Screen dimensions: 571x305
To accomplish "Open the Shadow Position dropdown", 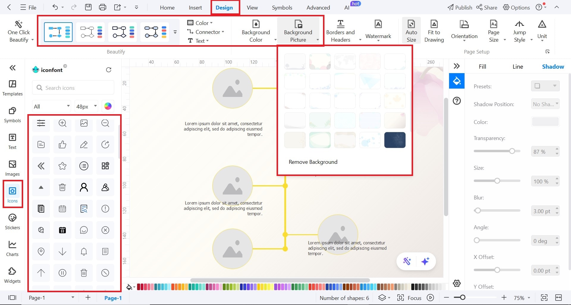I will click(545, 104).
